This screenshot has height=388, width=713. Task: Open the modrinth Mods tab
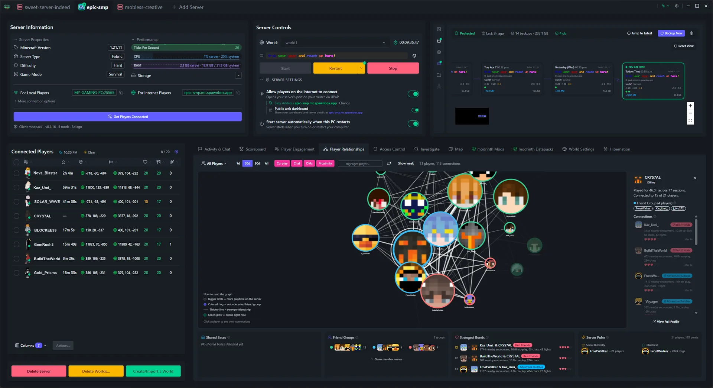[488, 149]
